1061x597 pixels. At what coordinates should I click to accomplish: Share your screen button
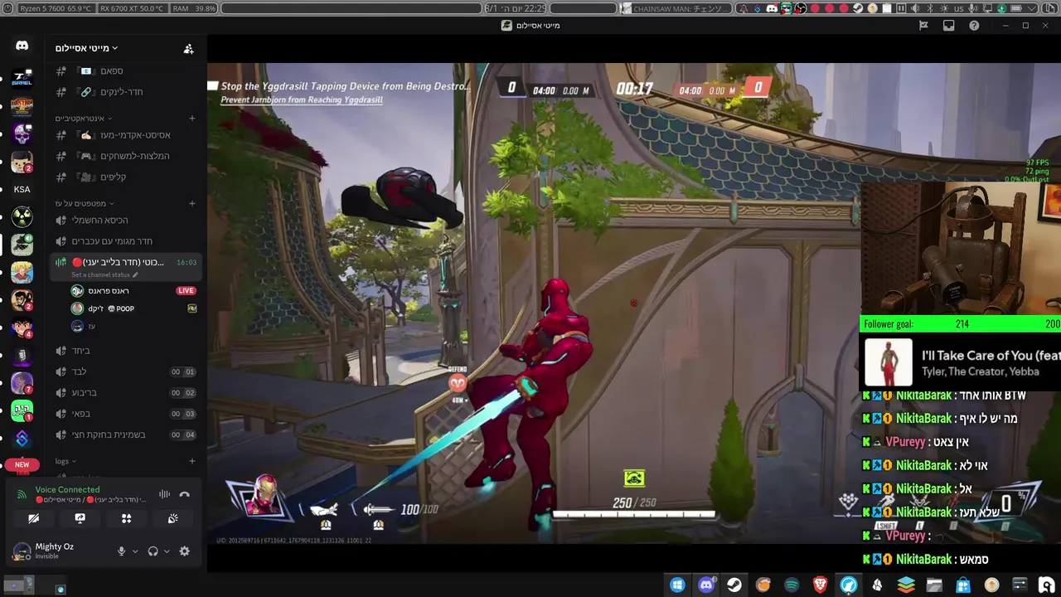point(80,518)
